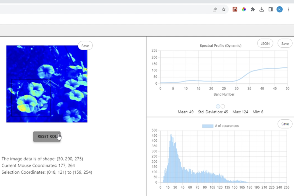Click the share page icon in address bar
The height and width of the screenshot is (196, 294).
pos(214,9)
